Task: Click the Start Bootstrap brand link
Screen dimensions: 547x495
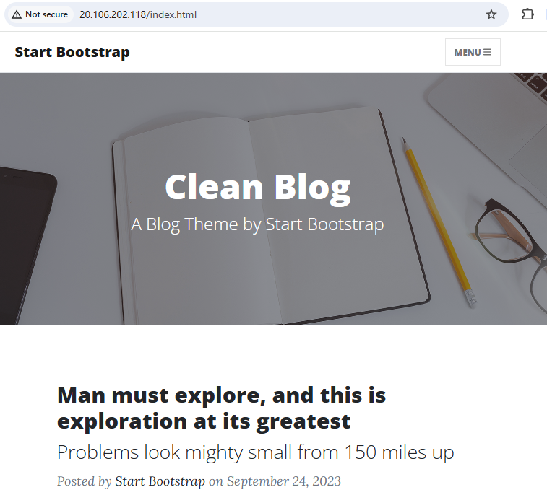Action: coord(72,52)
